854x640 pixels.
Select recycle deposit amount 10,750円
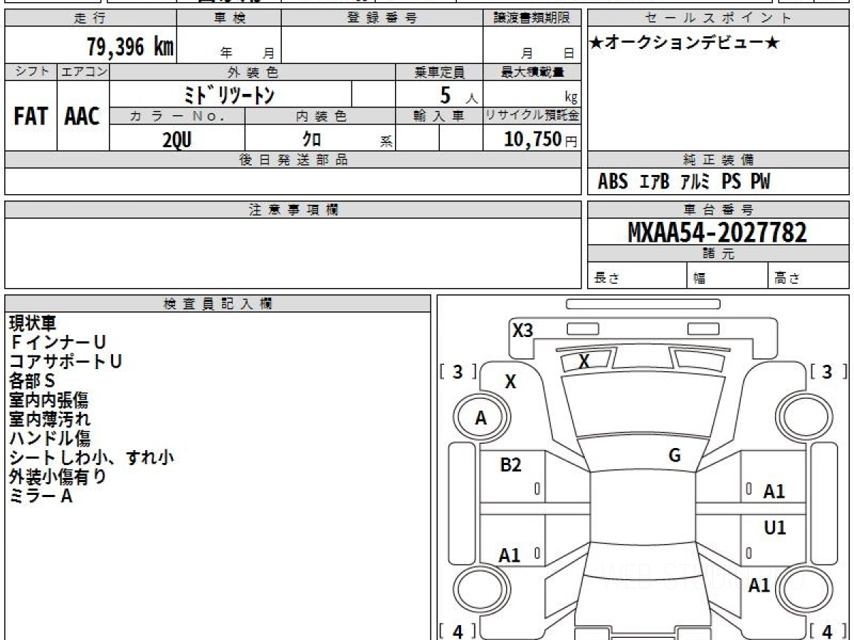click(x=541, y=139)
